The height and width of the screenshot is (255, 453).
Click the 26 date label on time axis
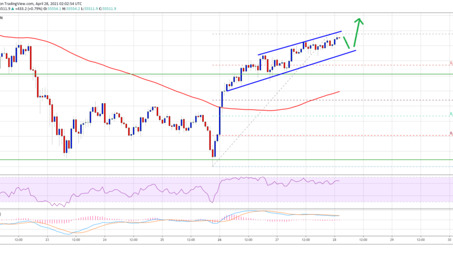(x=220, y=240)
